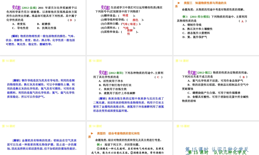
Task: Click the [2012·镇江] source tag
Action: click(205, 73)
